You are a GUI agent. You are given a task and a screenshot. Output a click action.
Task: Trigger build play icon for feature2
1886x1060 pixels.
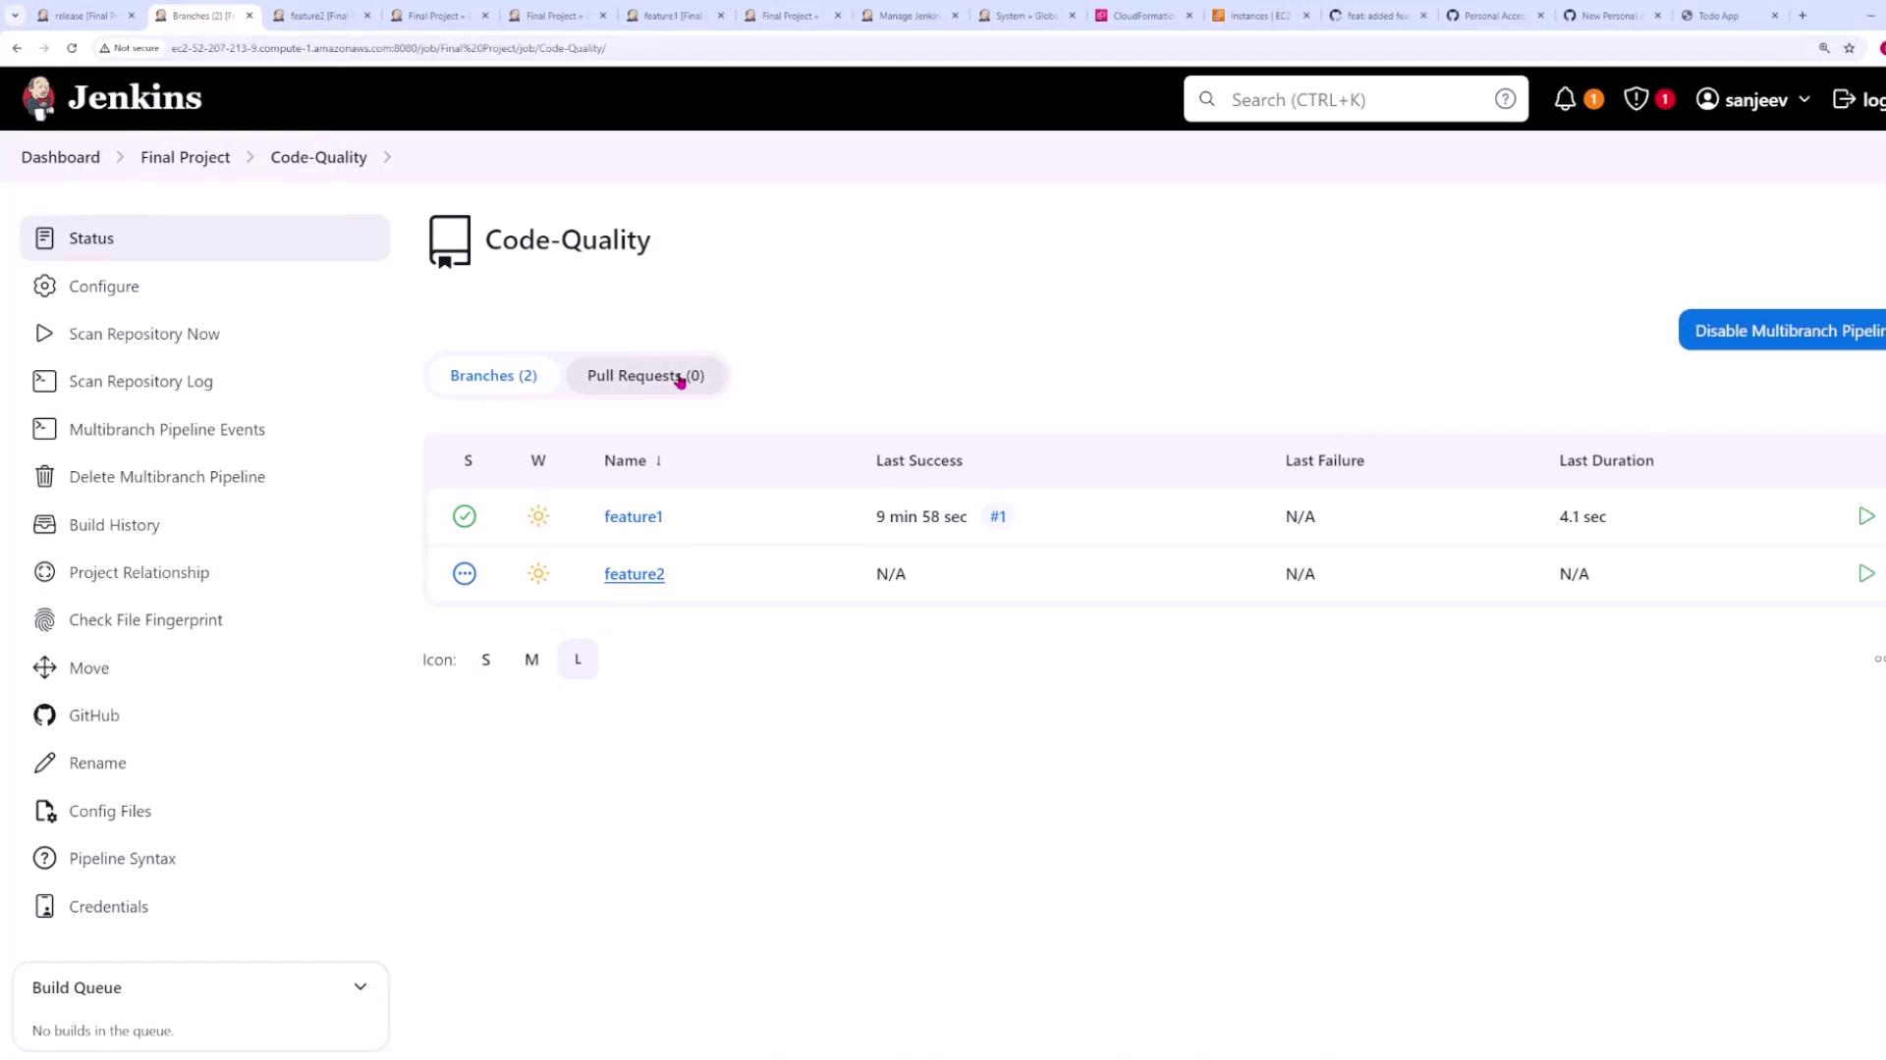(1865, 574)
